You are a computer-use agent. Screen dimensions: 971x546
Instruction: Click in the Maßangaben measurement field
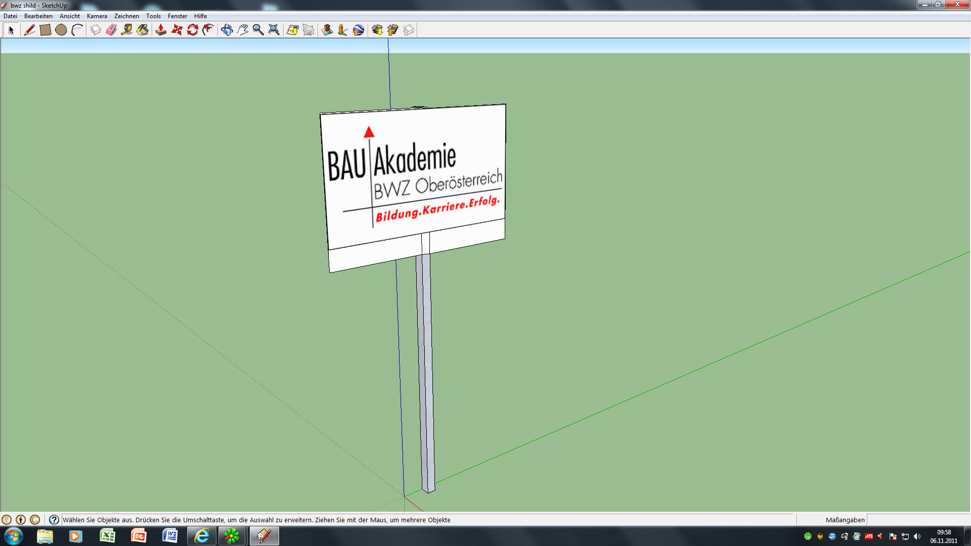click(918, 520)
